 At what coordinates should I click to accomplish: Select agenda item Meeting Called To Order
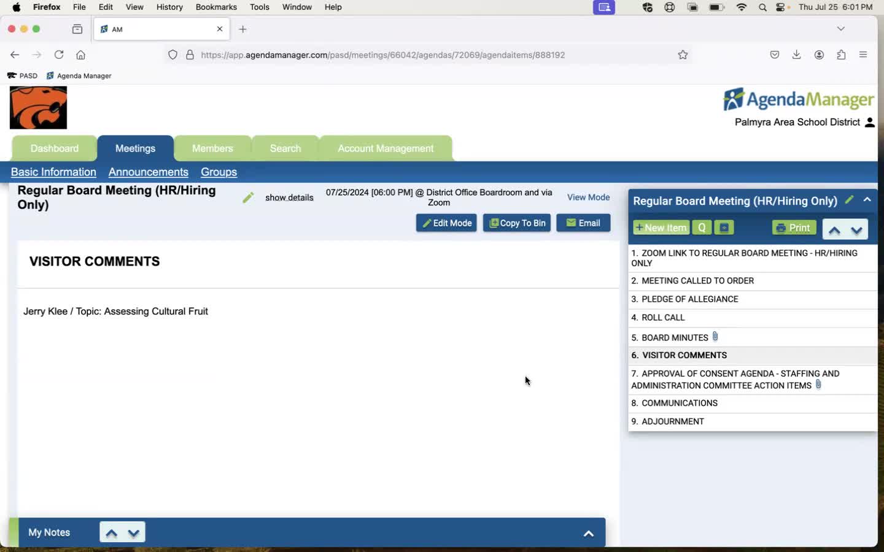tap(753, 281)
